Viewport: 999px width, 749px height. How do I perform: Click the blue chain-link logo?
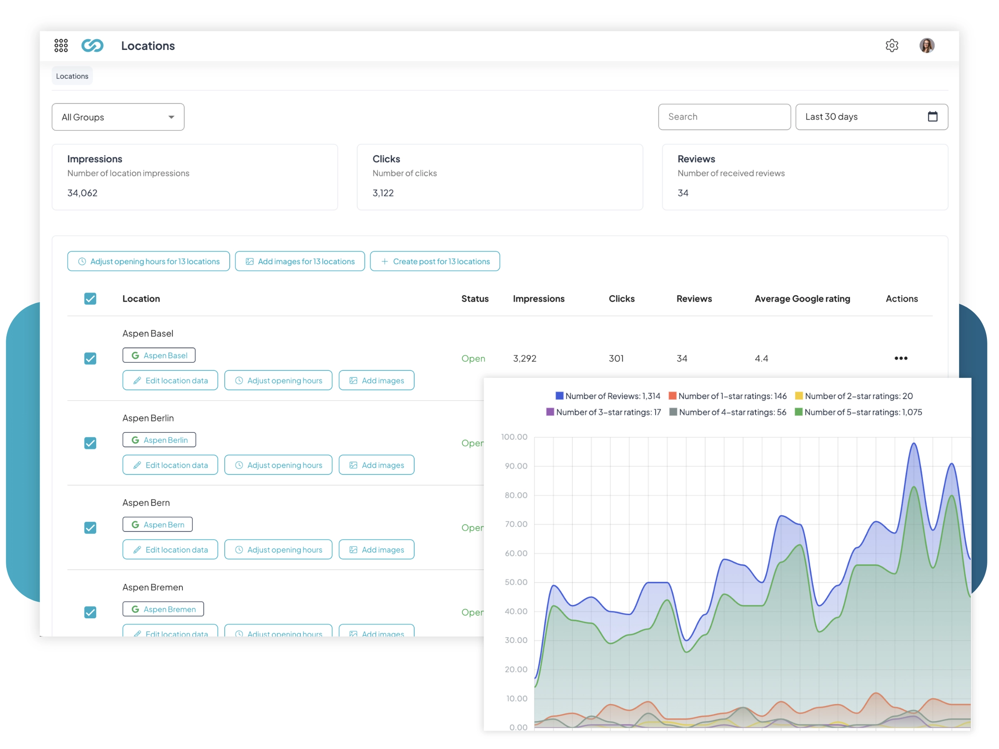tap(92, 46)
